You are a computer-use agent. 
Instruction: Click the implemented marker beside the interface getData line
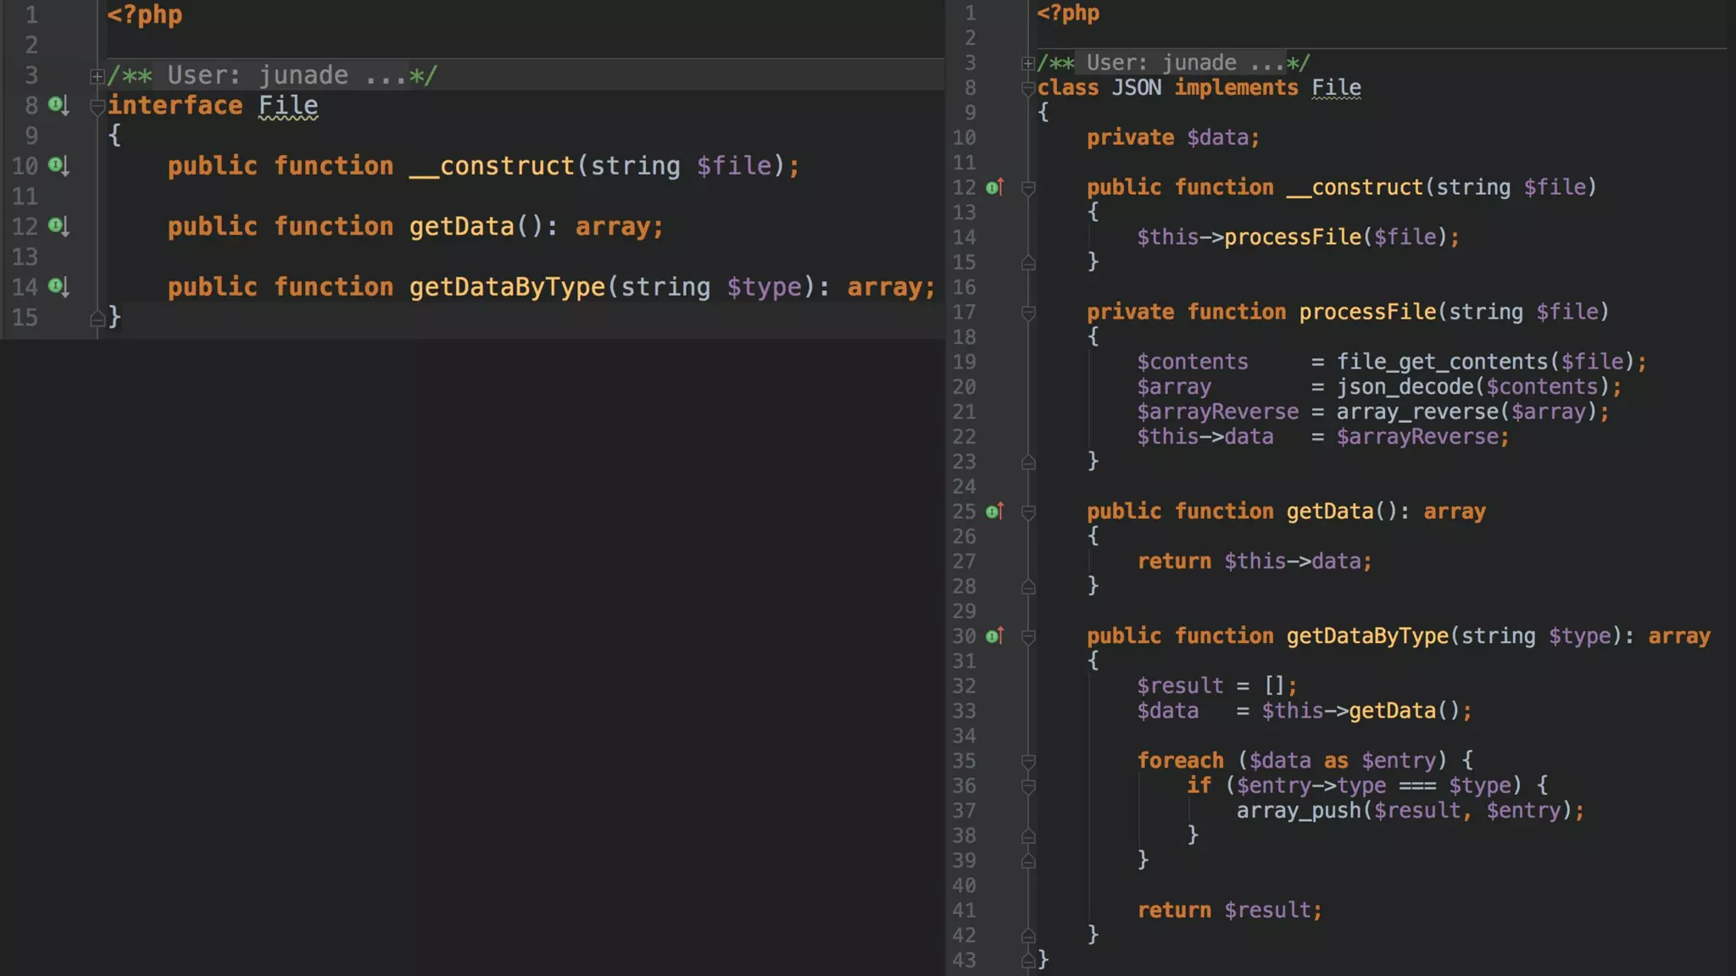click(58, 225)
